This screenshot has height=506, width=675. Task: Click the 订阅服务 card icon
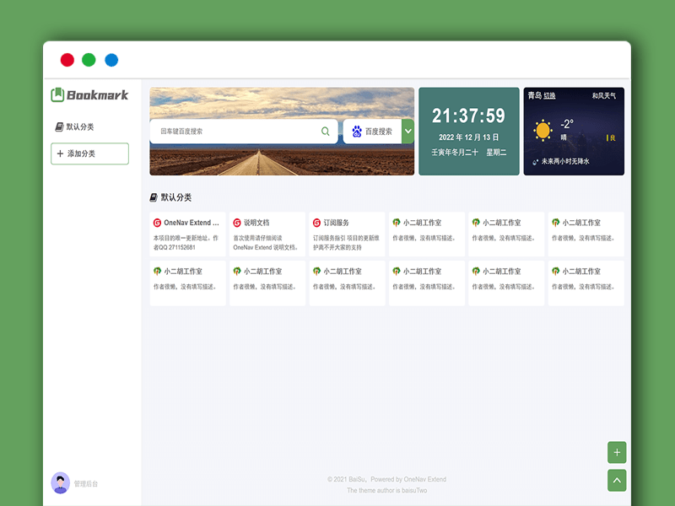tap(316, 223)
